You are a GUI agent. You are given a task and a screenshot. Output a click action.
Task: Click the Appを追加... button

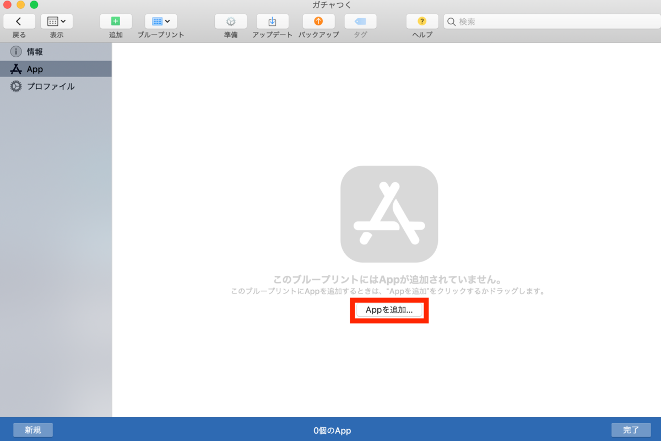389,310
